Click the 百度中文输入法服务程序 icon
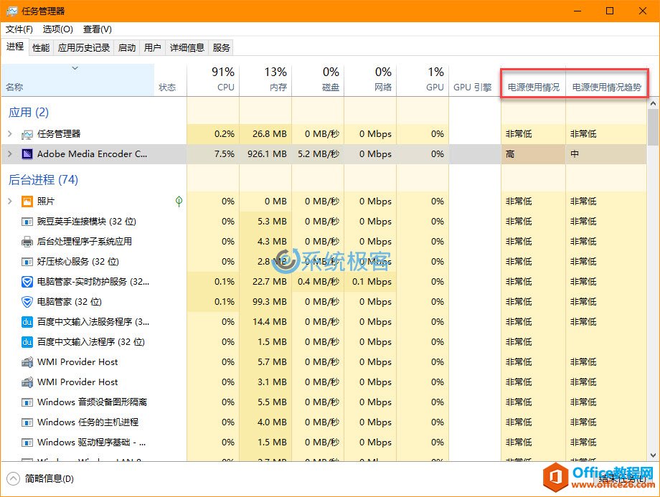 click(x=27, y=322)
